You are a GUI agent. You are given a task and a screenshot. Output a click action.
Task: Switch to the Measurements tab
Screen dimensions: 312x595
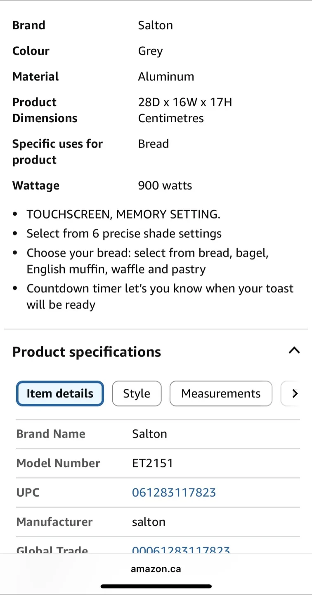221,393
